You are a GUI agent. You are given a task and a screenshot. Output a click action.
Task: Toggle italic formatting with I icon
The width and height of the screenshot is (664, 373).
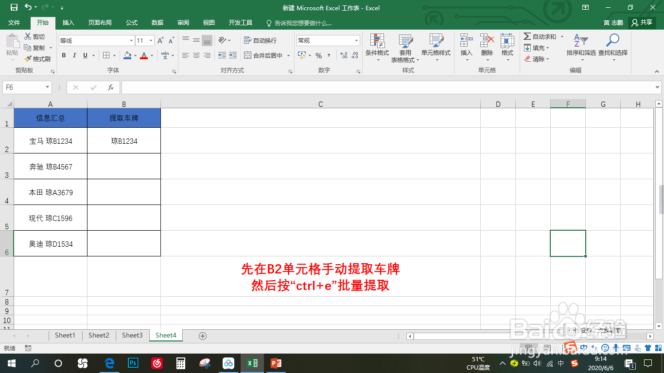point(74,56)
